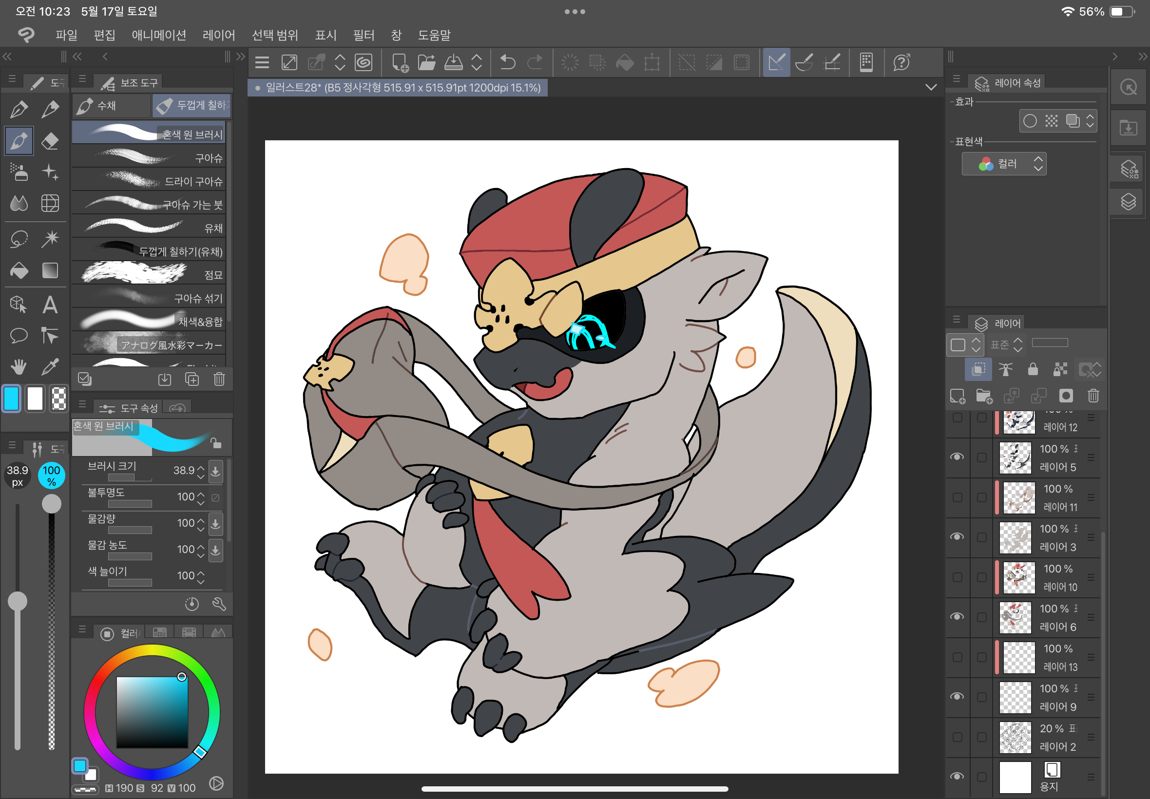Screen dimensions: 1150x799
Task: Select the white sub color swatch
Action: pos(35,399)
